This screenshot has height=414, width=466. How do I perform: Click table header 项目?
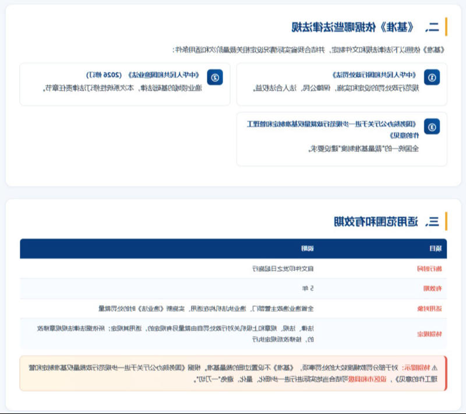tap(435, 248)
